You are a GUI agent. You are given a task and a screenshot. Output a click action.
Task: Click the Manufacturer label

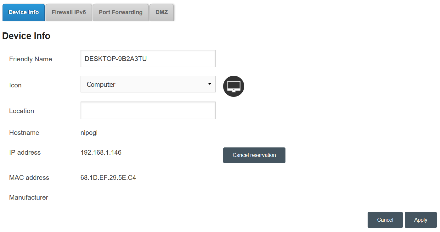tap(29, 197)
